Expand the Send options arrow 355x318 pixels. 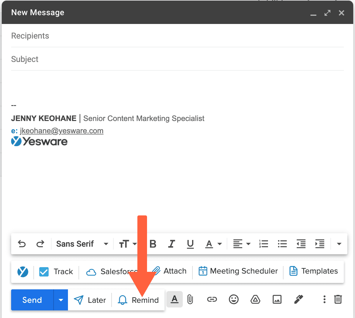pyautogui.click(x=61, y=300)
